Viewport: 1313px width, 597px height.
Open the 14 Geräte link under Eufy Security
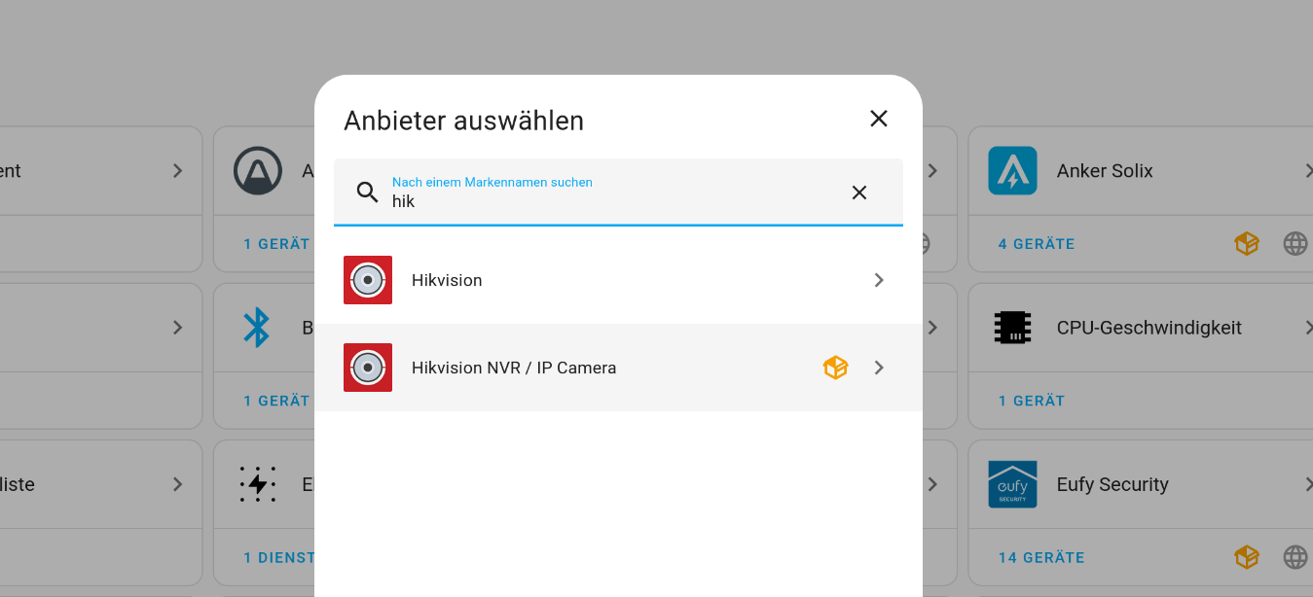[x=1040, y=557]
